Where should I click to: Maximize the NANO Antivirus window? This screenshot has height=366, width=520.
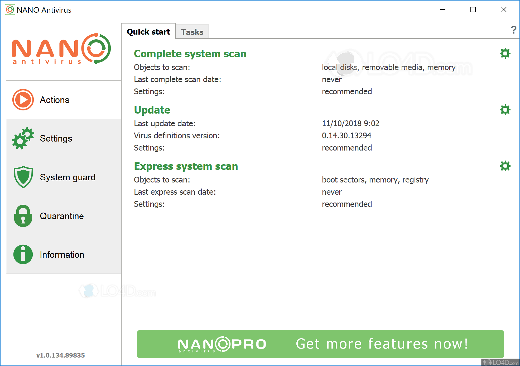(473, 10)
